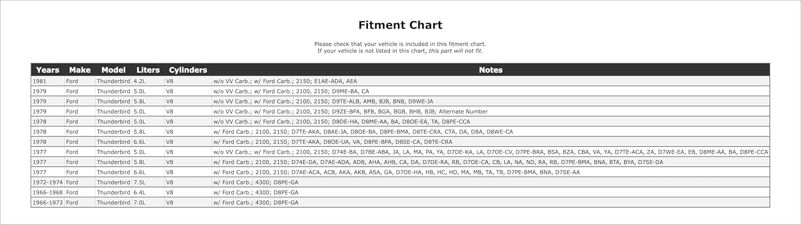This screenshot has width=801, height=225.
Task: Click the note containing "Alternate Number"
Action: [x=350, y=111]
